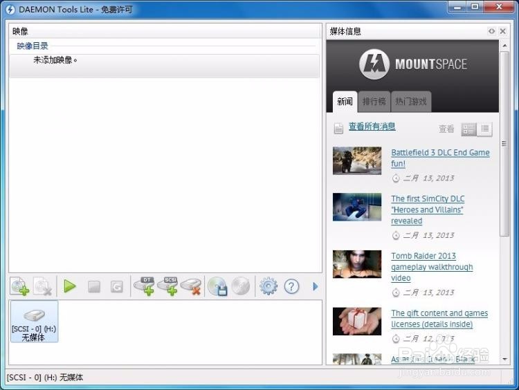Click the Remove Image toolbar icon
This screenshot has width=519, height=390.
(43, 286)
